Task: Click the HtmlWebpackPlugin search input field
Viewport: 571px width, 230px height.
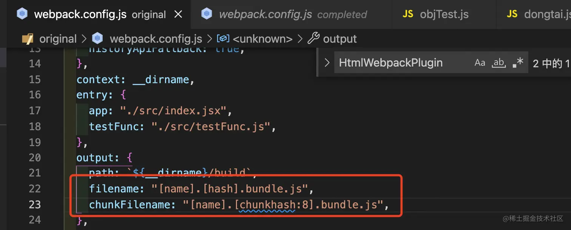Action: (400, 63)
